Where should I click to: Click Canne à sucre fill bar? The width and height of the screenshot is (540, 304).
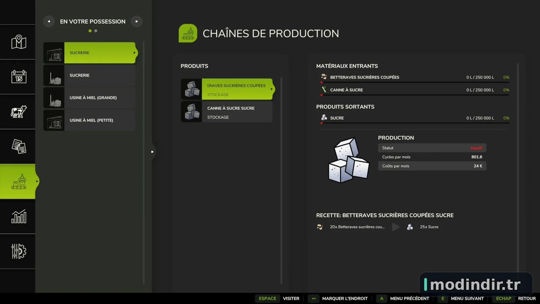(415, 95)
